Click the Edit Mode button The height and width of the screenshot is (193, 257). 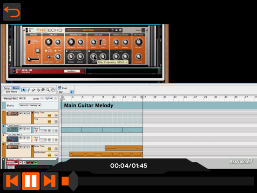(12, 91)
